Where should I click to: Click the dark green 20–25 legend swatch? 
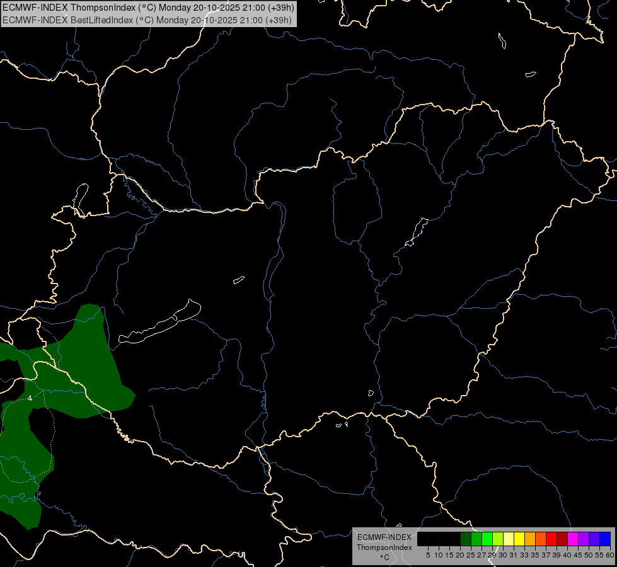(466, 539)
